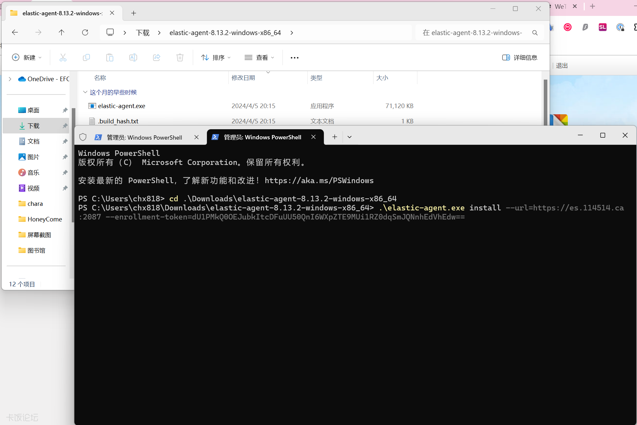Toggle the 详细信息 details pane
The image size is (637, 425).
(x=519, y=57)
